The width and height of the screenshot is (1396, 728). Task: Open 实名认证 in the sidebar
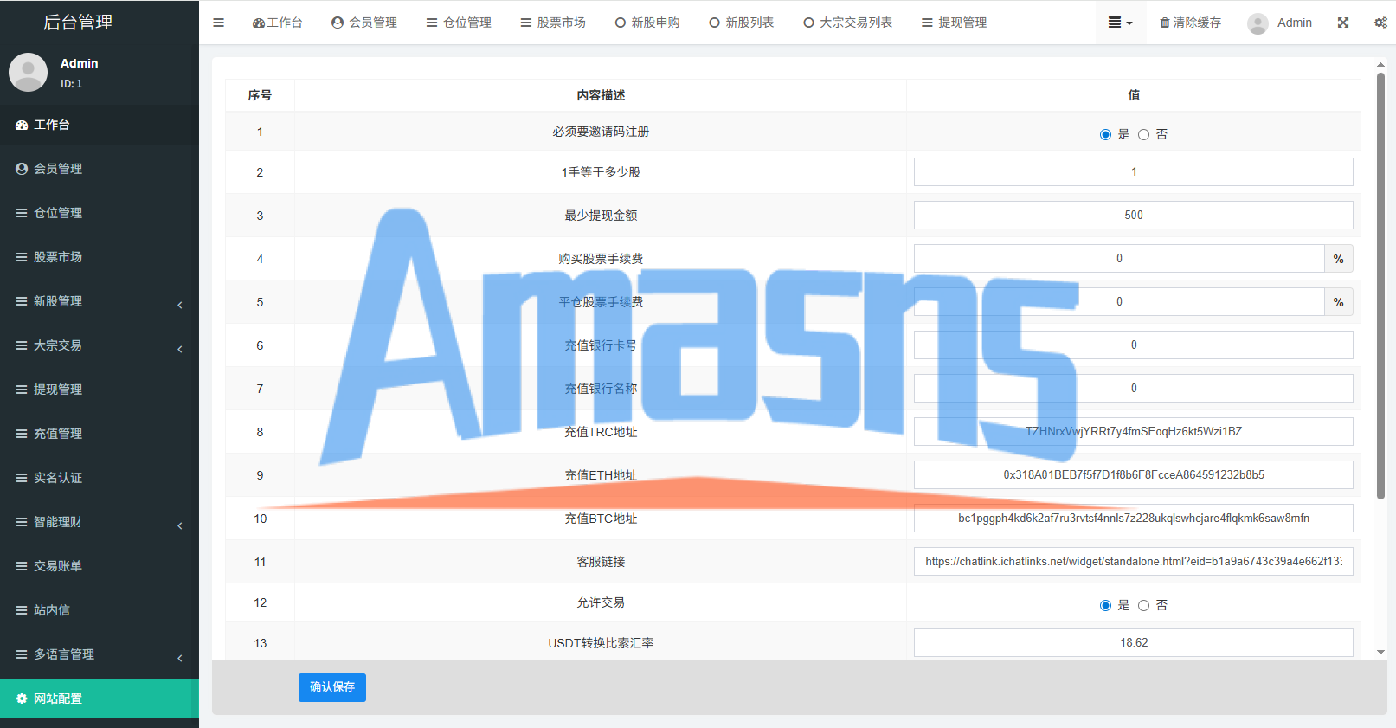click(x=100, y=478)
